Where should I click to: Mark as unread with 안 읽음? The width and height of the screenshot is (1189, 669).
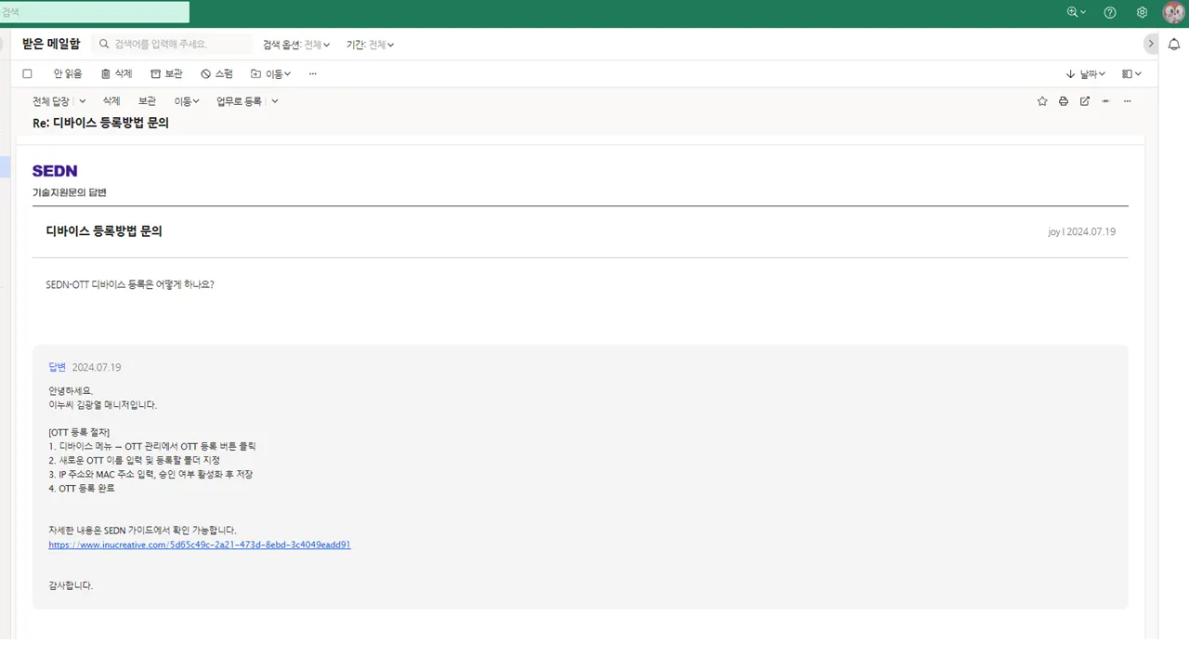pos(68,73)
